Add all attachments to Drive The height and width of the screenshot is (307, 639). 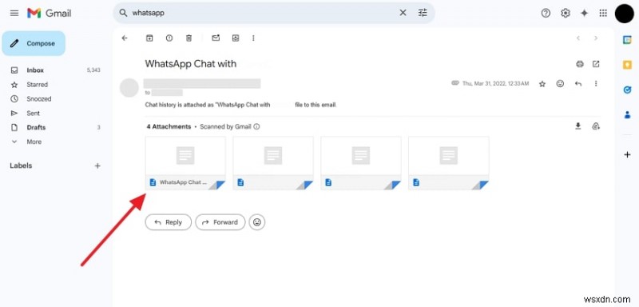596,126
